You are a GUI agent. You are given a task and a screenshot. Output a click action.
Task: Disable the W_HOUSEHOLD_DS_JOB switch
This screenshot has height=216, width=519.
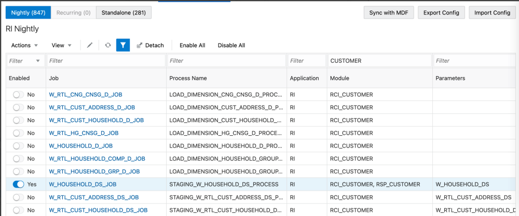pyautogui.click(x=18, y=184)
